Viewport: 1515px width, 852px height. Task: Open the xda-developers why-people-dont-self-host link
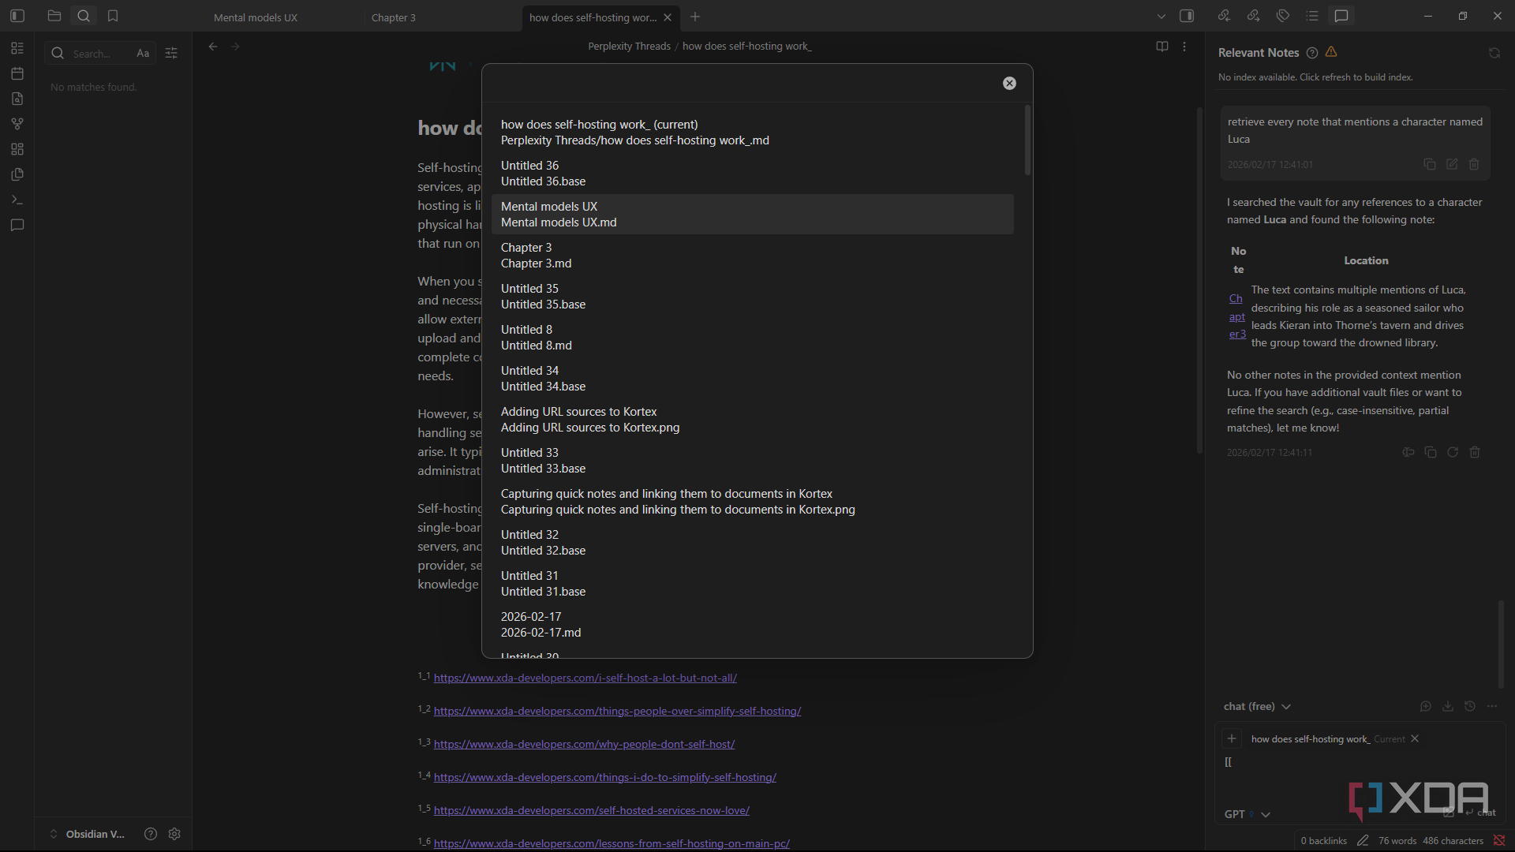584,744
